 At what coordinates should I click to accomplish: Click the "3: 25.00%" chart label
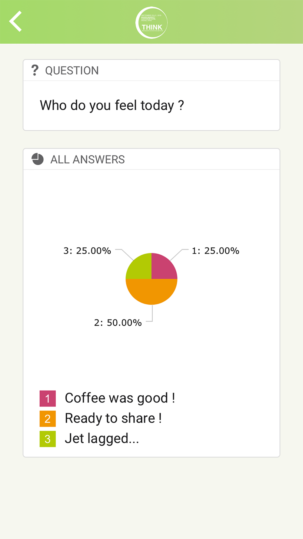pyautogui.click(x=87, y=251)
